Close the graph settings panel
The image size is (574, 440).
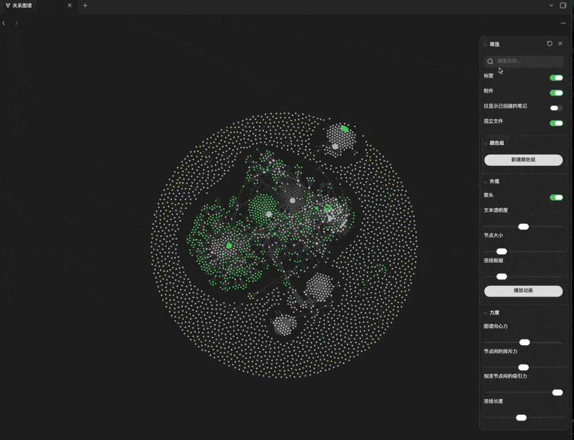point(560,44)
